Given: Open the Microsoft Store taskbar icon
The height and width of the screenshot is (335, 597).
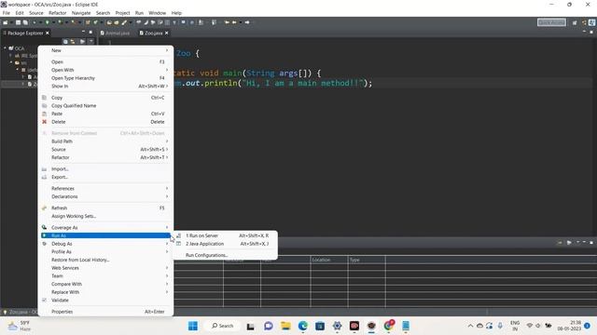Looking at the screenshot, I should pos(320,326).
